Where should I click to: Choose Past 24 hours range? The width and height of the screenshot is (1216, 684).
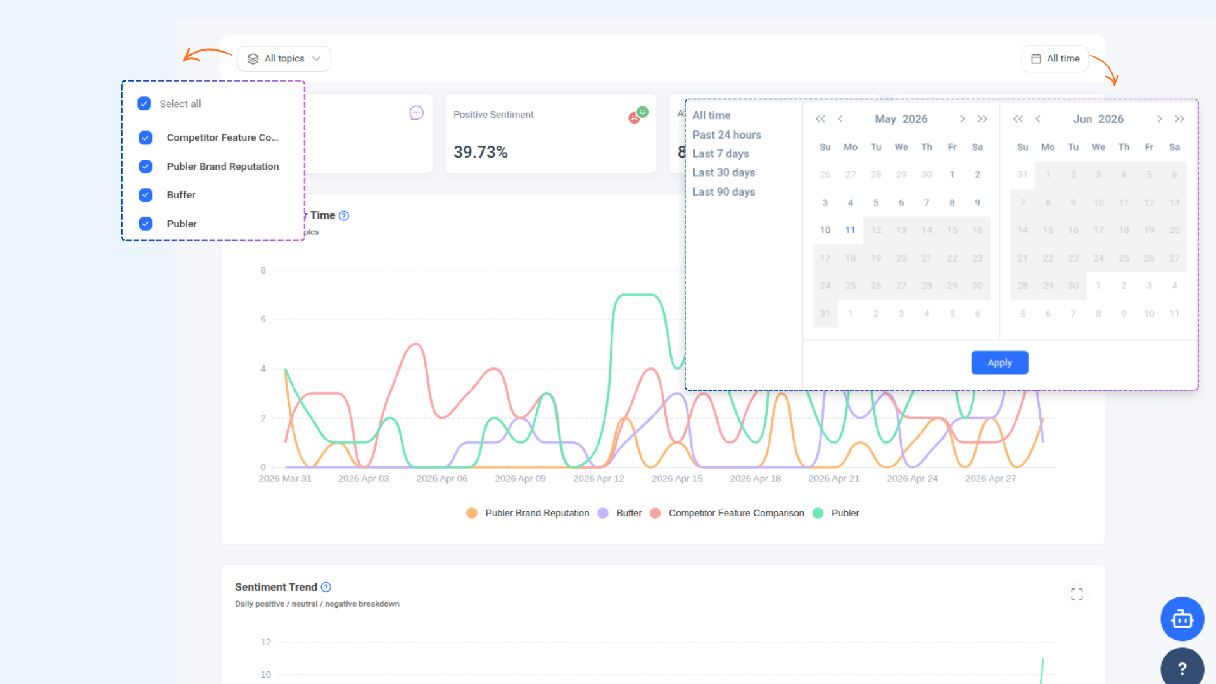[727, 135]
